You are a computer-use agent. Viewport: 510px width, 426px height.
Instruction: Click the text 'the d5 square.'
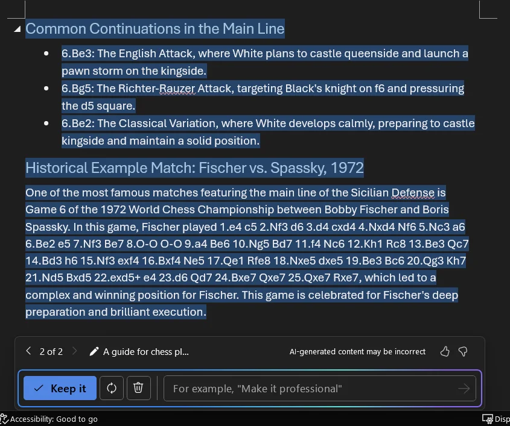pyautogui.click(x=98, y=106)
